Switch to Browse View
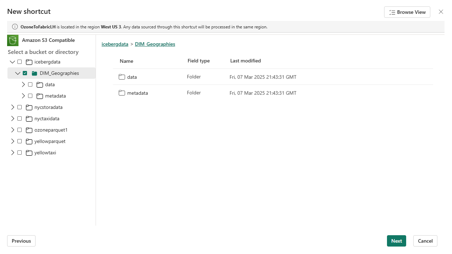The height and width of the screenshot is (254, 452). [x=407, y=12]
